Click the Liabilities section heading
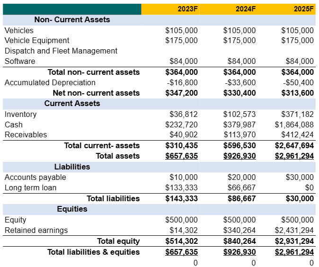319x267 pixels. pyautogui.click(x=72, y=167)
